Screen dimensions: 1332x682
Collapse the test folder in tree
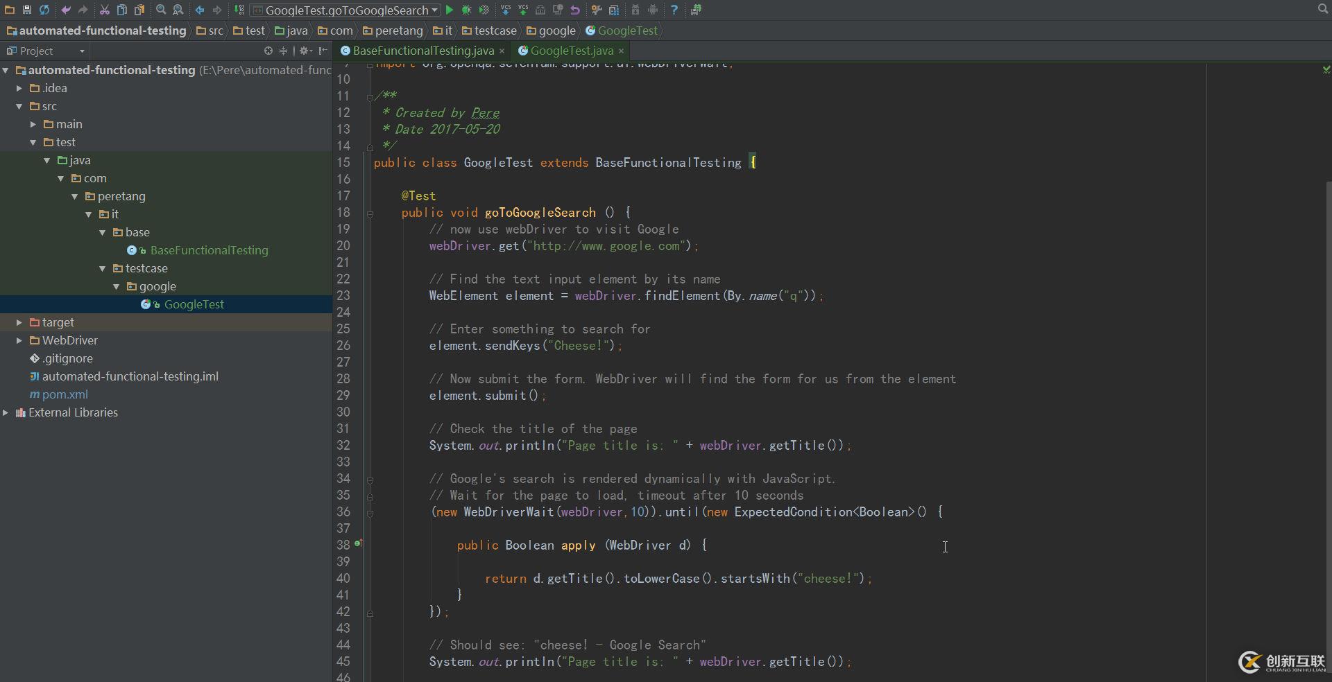33,142
